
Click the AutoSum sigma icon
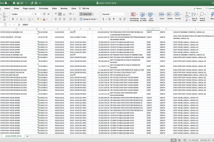(x=187, y=13)
